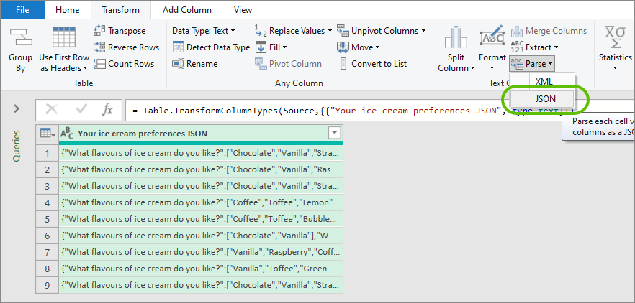Click row 7 cell with Vanilla, Raspberry
This screenshot has height=303, width=635.
click(x=201, y=252)
